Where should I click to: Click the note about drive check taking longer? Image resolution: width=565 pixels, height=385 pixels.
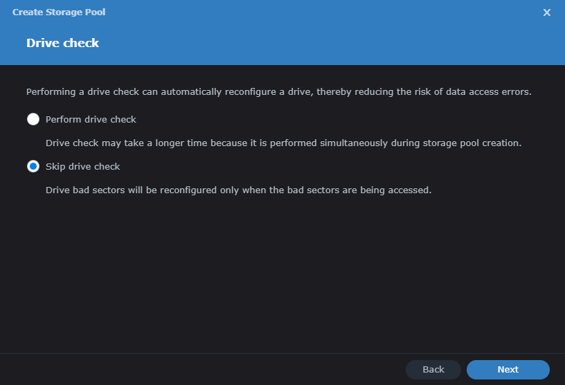click(282, 143)
